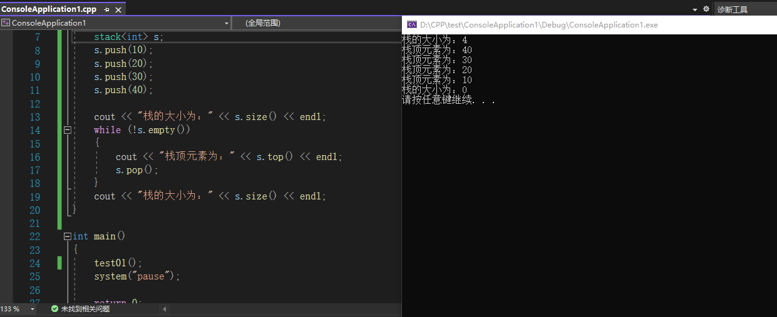Click the s.push(30); statement
Viewport: 777px width, 317px height.
coord(123,77)
